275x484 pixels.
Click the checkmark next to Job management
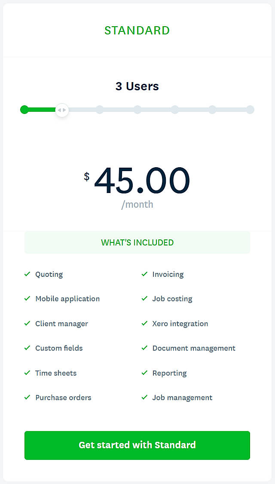[145, 398]
